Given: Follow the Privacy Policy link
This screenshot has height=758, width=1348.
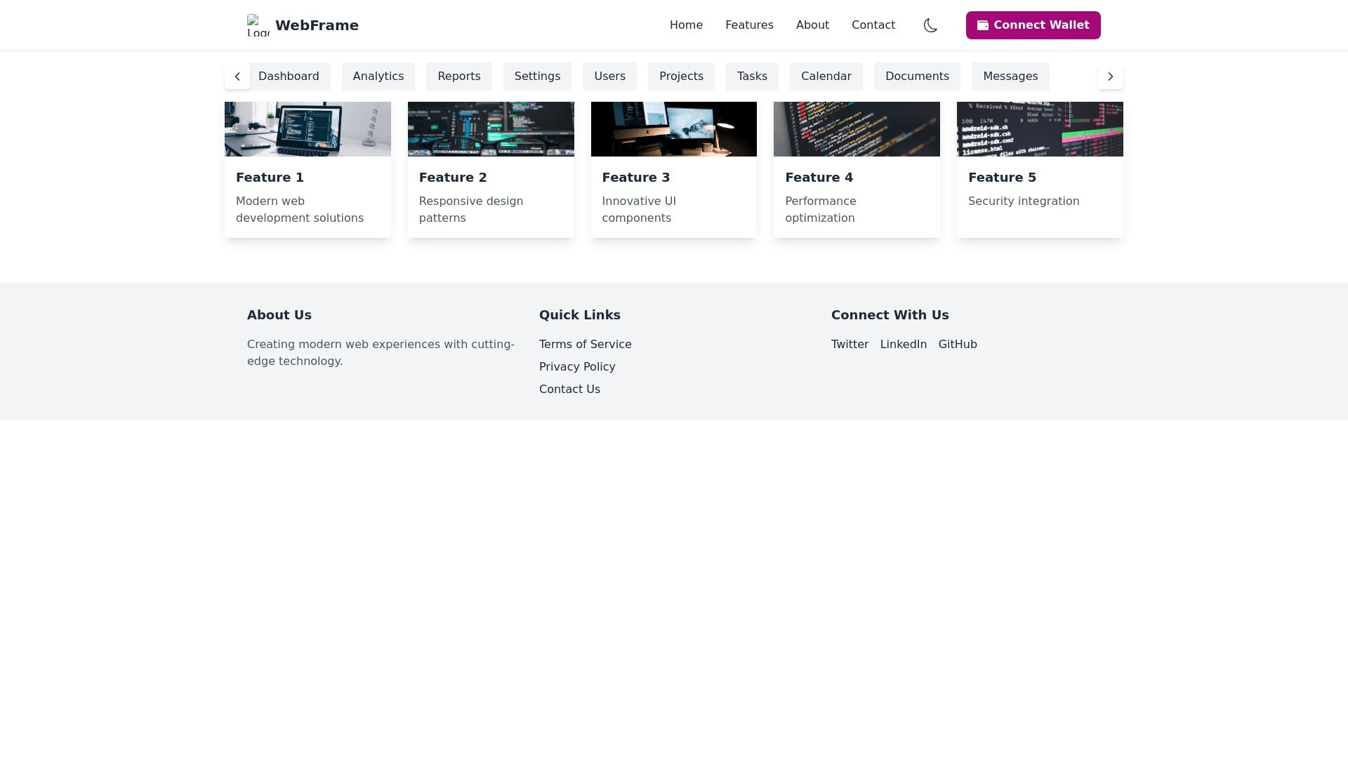Looking at the screenshot, I should click(x=576, y=367).
